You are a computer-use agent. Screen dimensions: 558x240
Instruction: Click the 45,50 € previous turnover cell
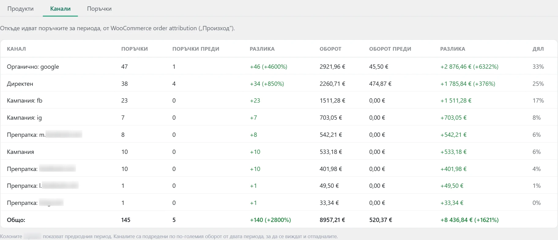point(379,67)
